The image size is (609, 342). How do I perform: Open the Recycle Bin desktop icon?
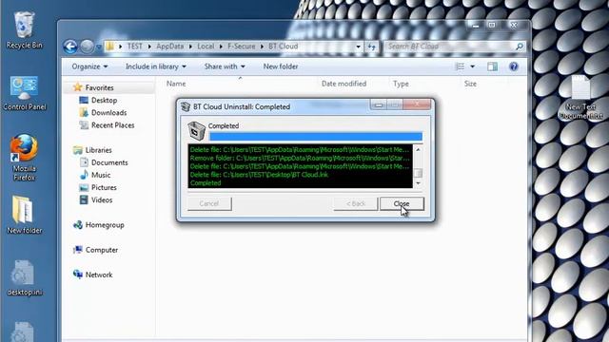pos(24,30)
